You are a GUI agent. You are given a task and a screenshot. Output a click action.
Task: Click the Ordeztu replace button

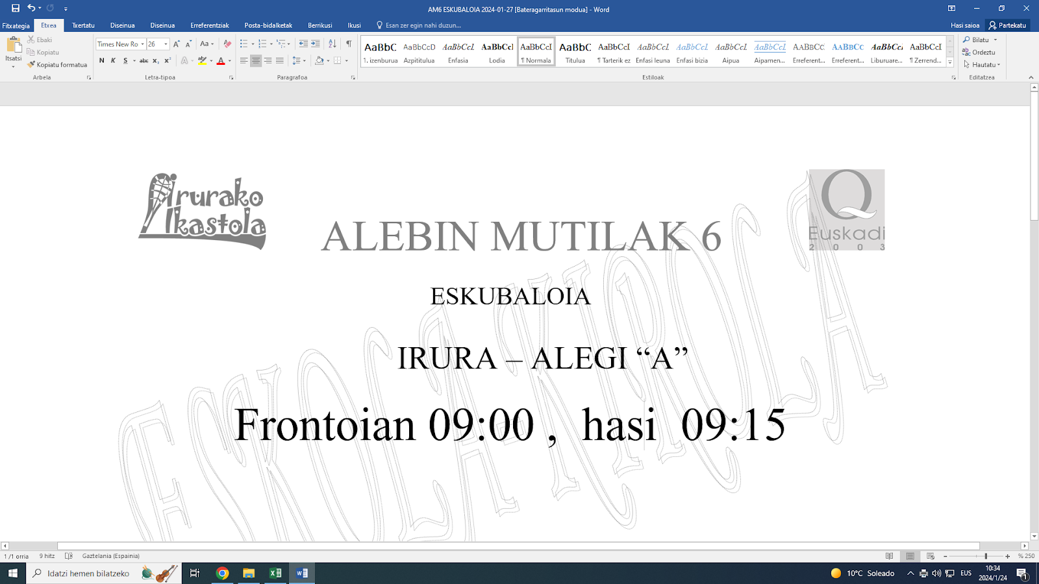(979, 53)
